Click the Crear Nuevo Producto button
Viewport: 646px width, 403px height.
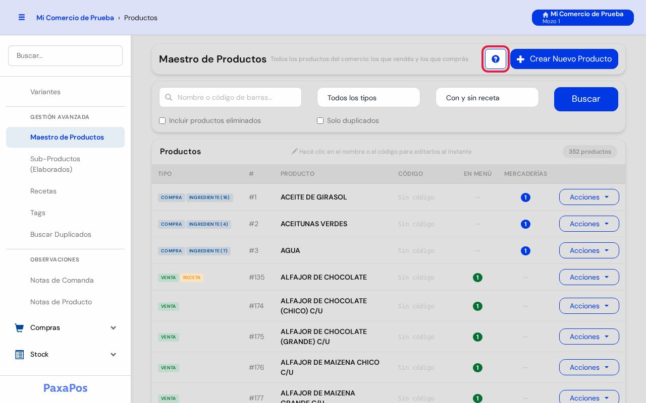(564, 59)
